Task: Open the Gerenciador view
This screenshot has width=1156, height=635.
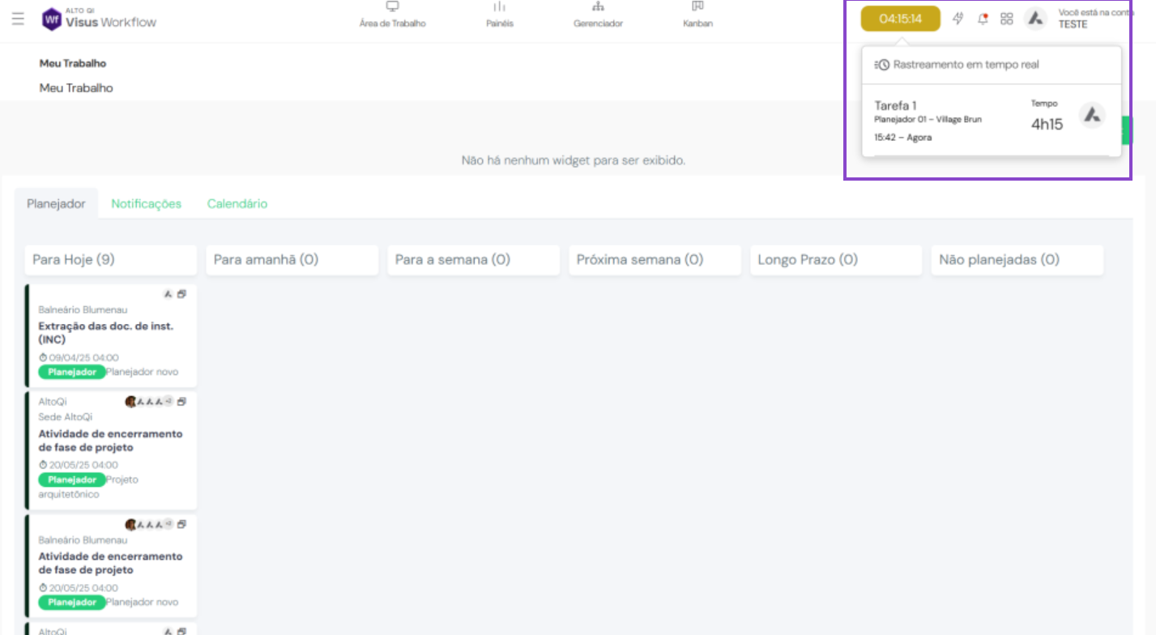Action: point(598,15)
